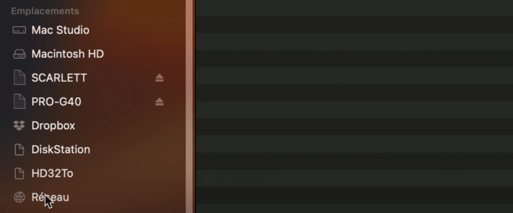The image size is (513, 213).
Task: Click the Réseau globe icon
Action: point(20,197)
